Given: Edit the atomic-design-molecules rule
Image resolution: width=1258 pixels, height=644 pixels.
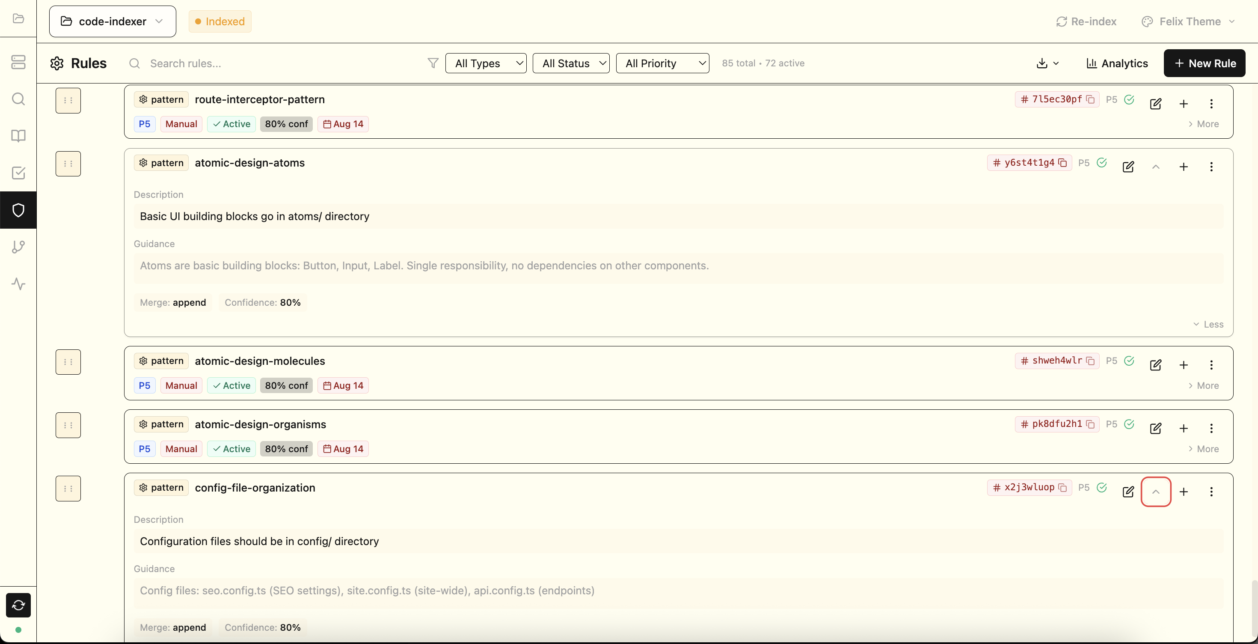Looking at the screenshot, I should click(x=1155, y=365).
